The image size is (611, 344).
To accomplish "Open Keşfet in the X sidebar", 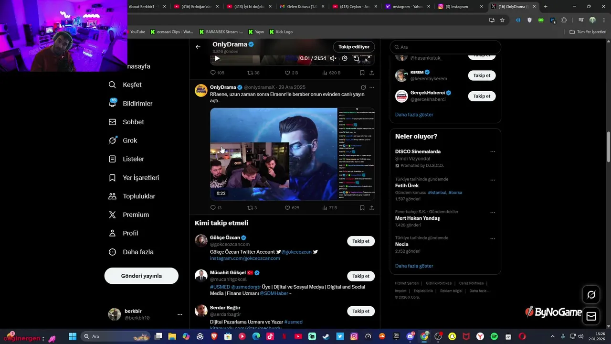I will click(126, 85).
